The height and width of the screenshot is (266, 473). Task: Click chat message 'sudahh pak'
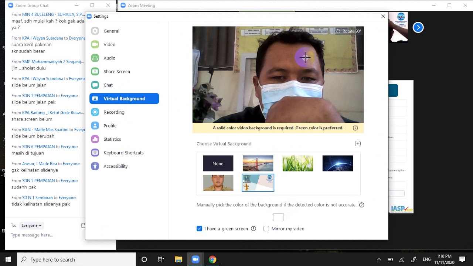(24, 187)
